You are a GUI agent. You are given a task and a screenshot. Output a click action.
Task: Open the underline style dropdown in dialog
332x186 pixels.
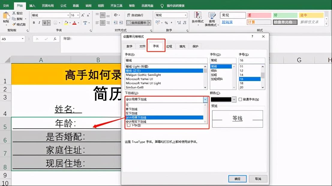pos(205,99)
